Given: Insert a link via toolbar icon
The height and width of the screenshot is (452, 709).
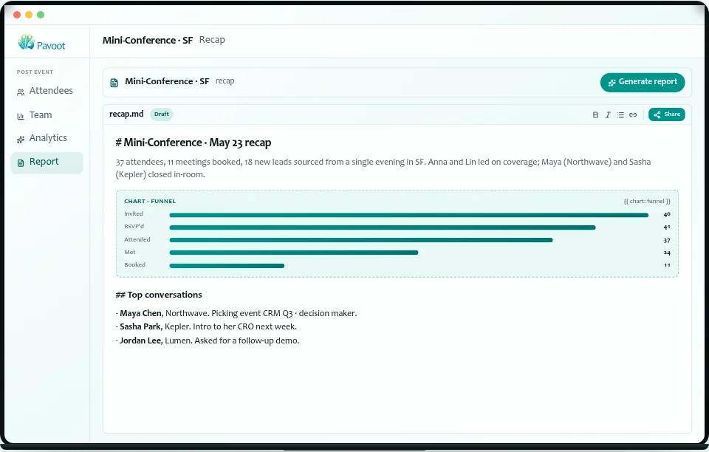Looking at the screenshot, I should coord(633,114).
